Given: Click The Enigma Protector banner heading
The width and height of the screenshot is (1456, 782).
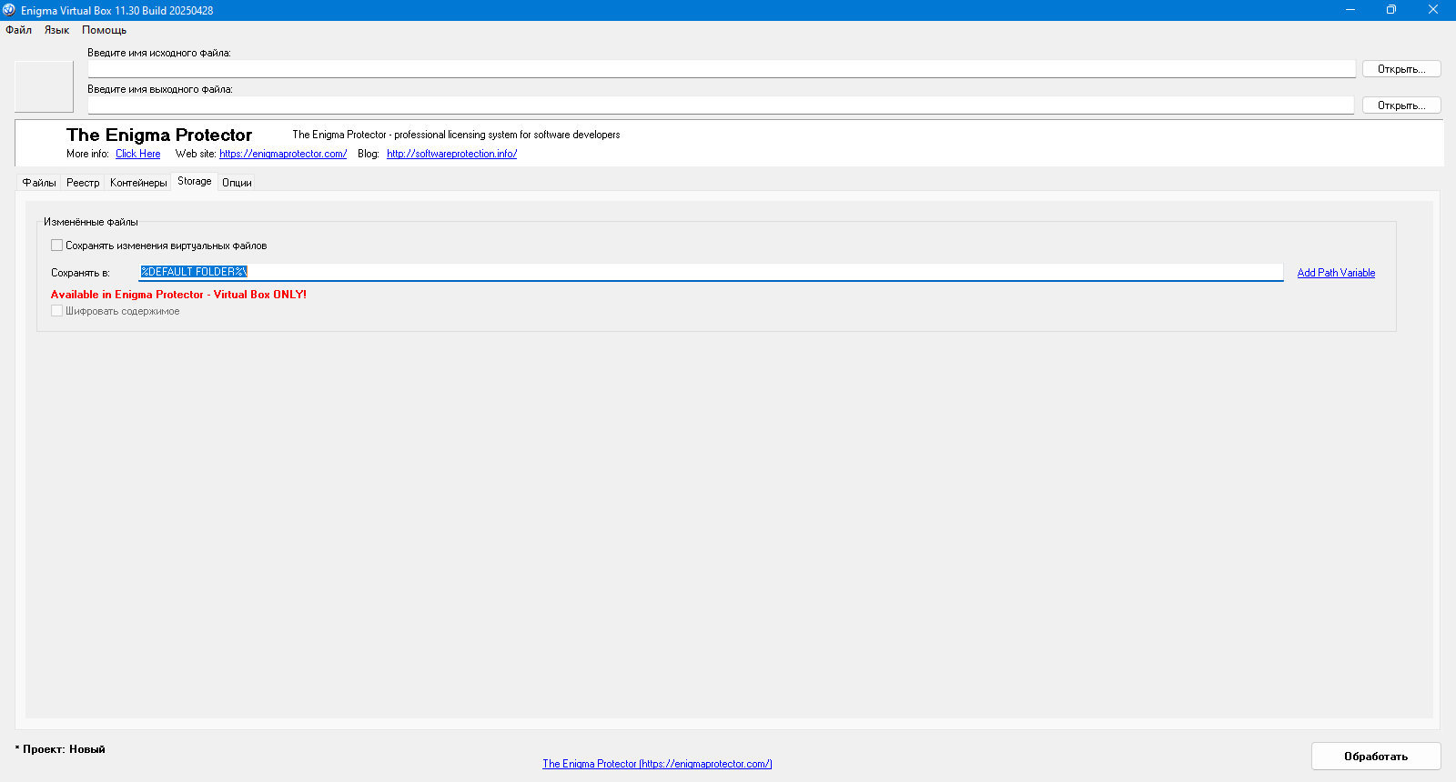Looking at the screenshot, I should click(x=159, y=135).
